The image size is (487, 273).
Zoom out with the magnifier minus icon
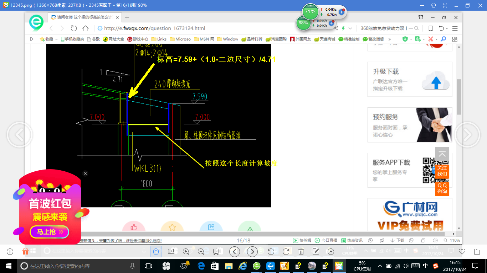pyautogui.click(x=201, y=252)
